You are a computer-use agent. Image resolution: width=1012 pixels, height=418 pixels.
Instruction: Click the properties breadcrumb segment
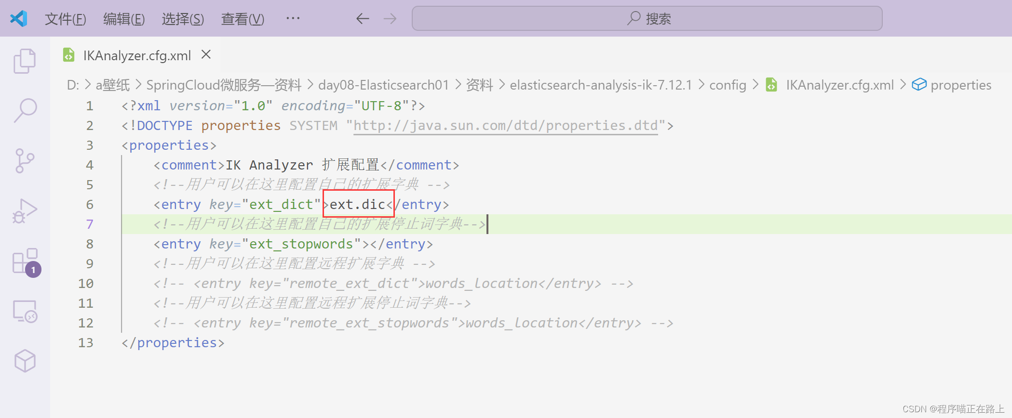point(961,85)
